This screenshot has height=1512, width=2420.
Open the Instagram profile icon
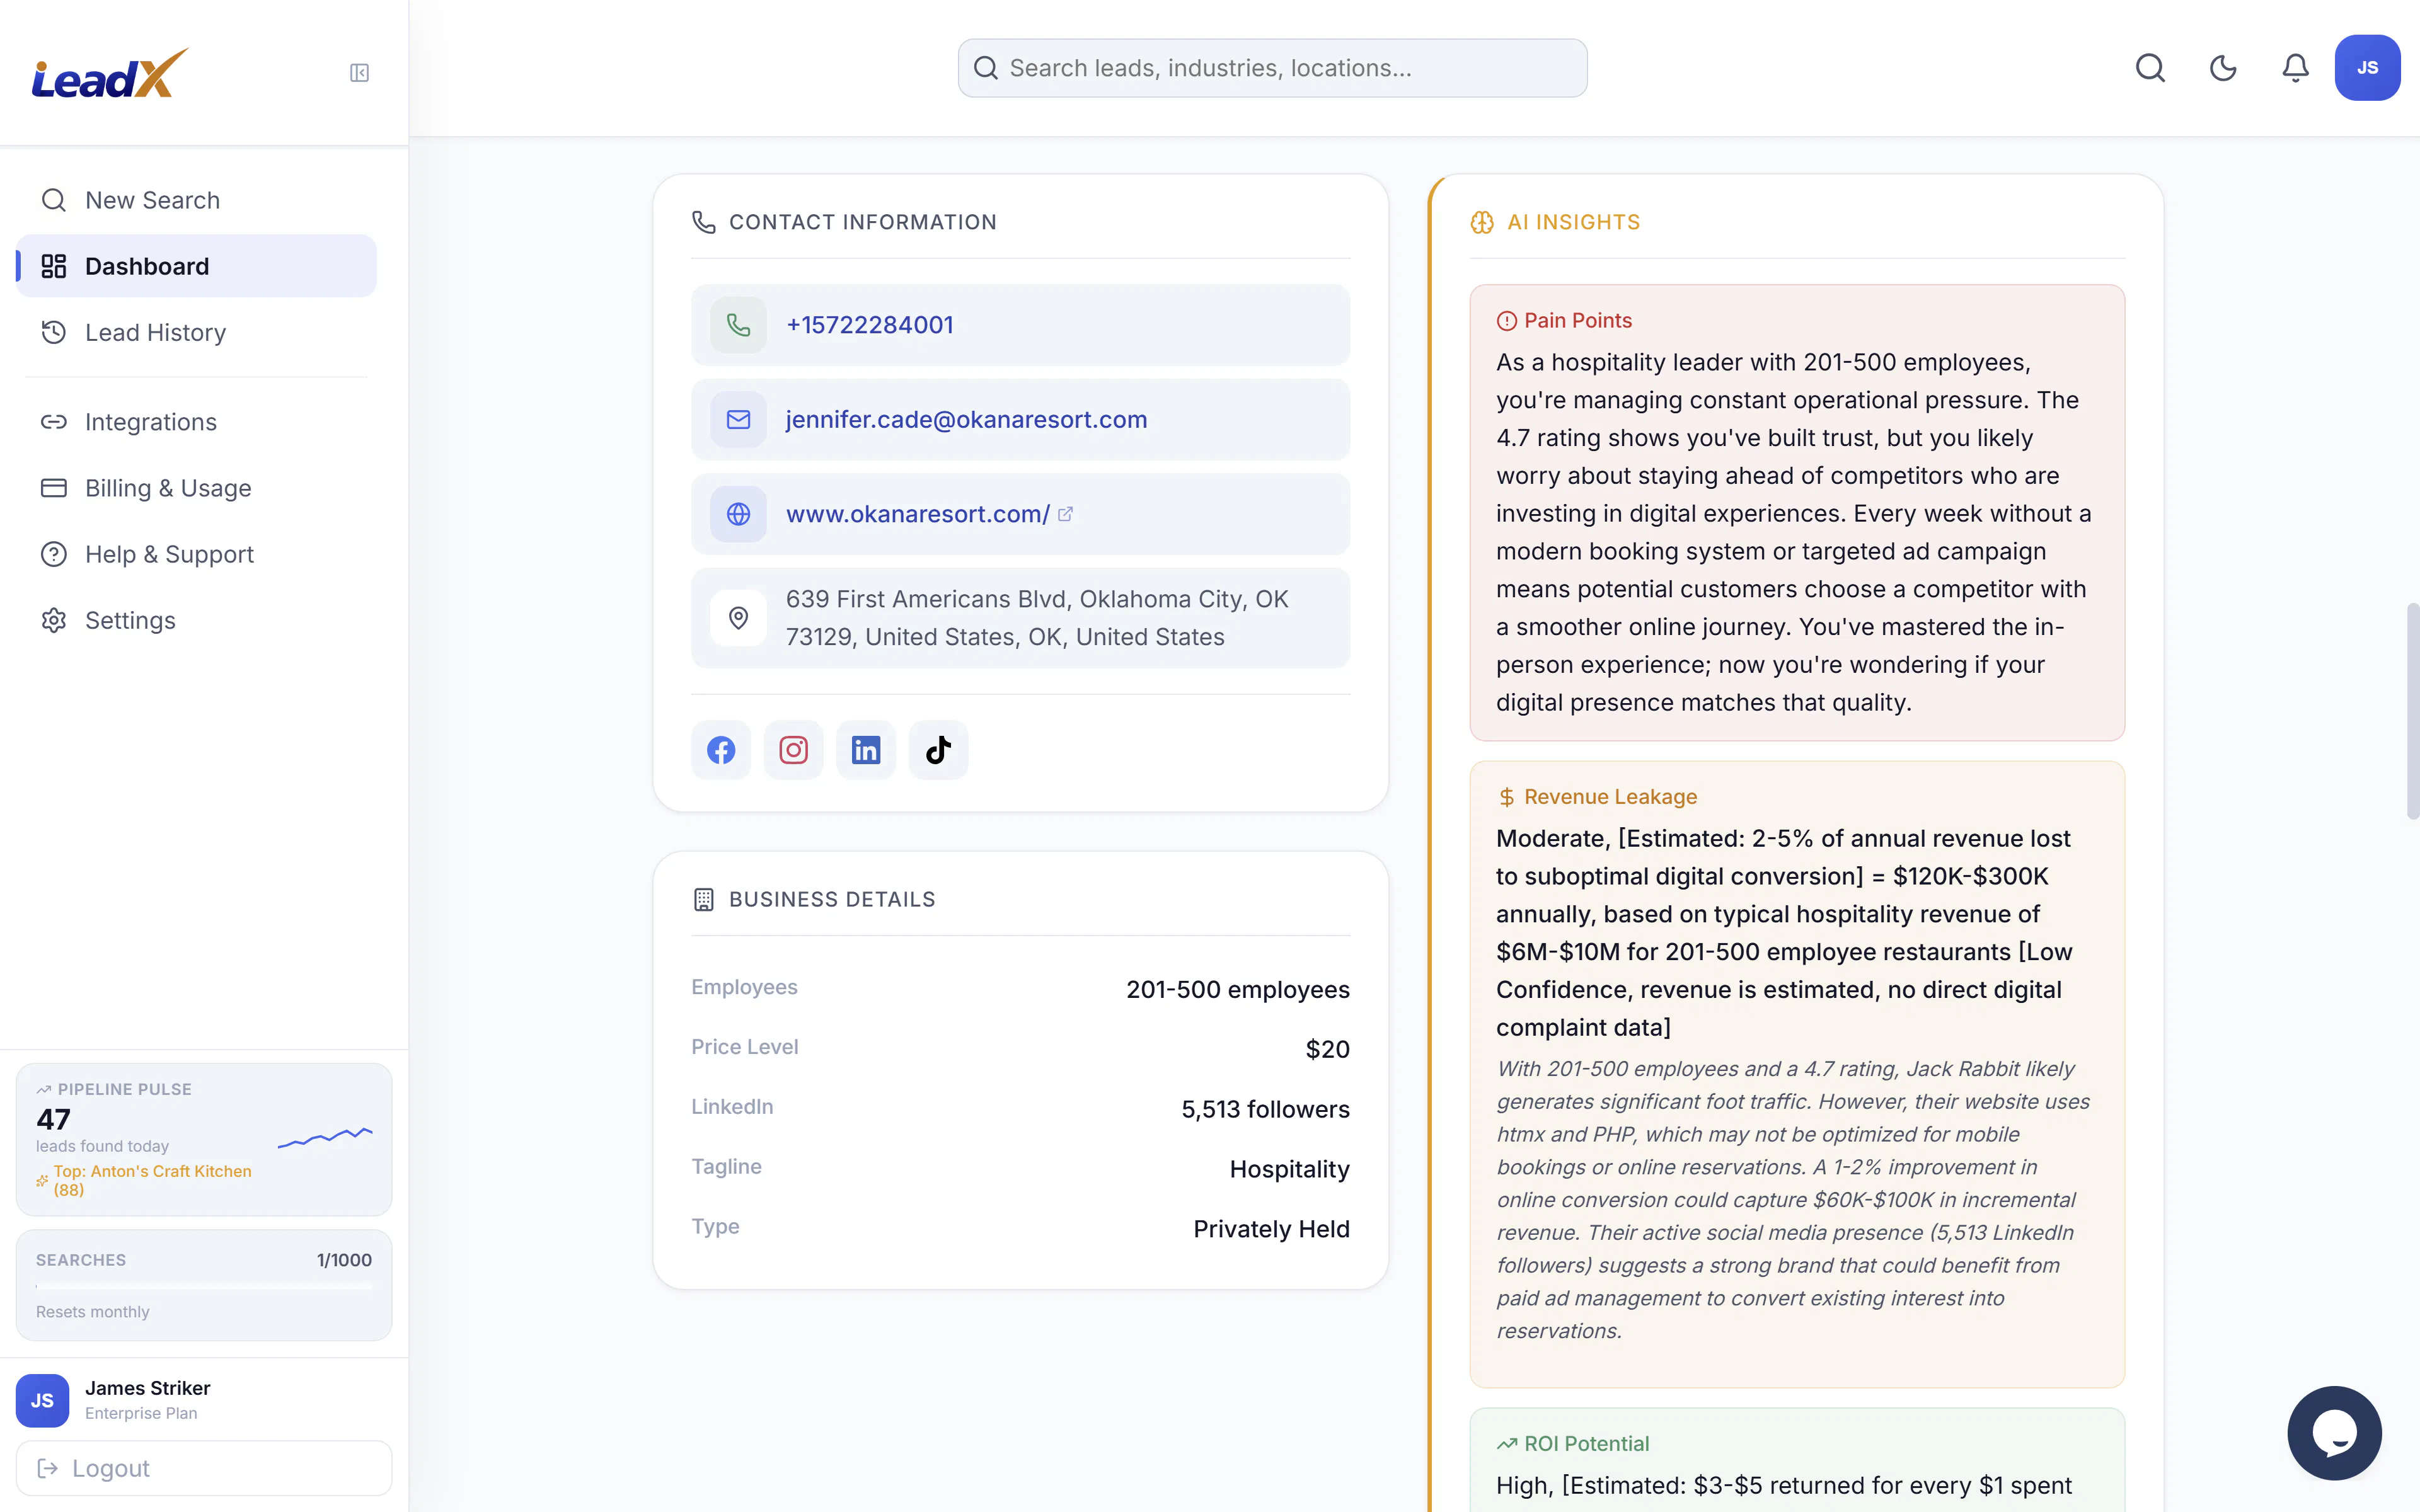coord(793,750)
